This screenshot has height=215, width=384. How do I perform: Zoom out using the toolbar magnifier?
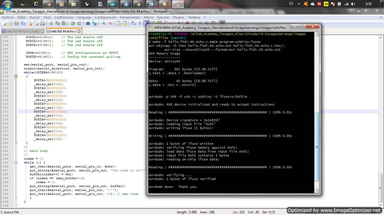[110, 24]
